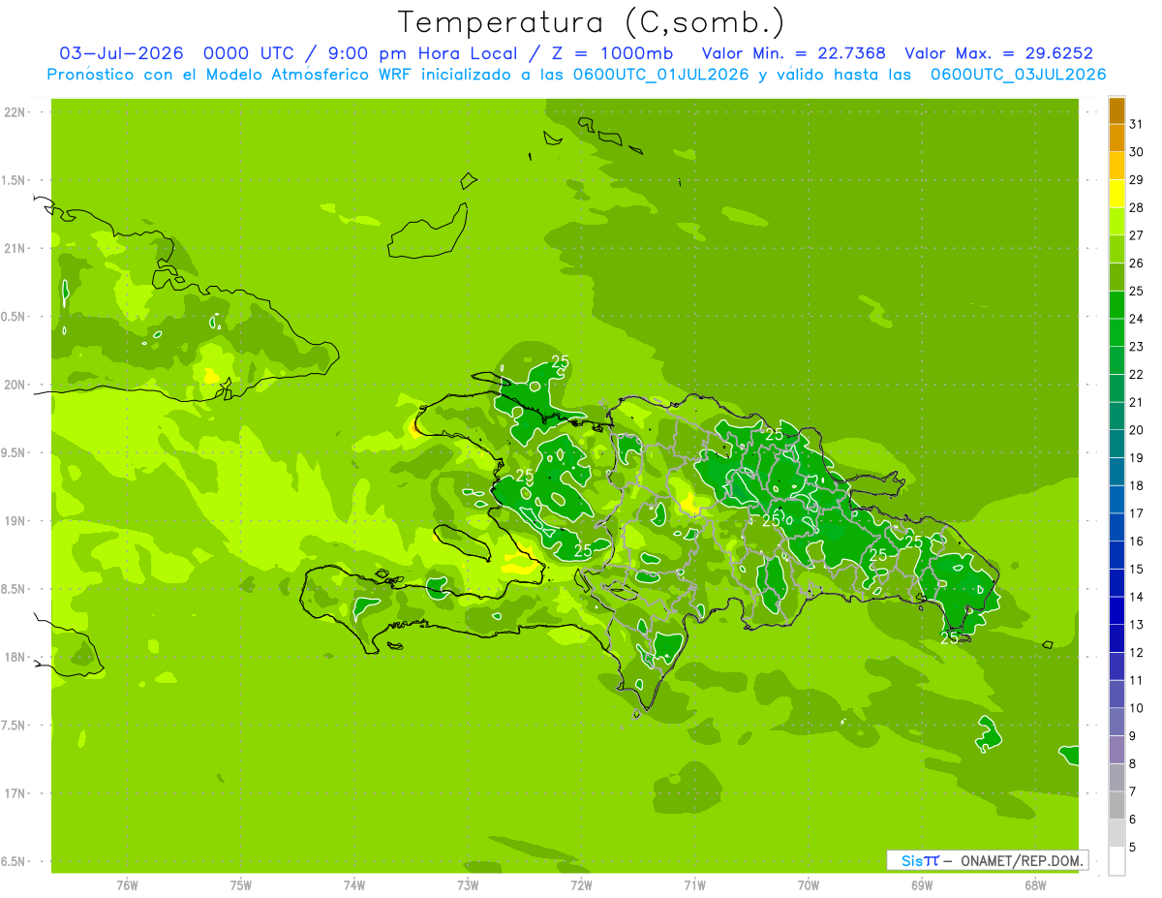Click the 75W longitude axis label
This screenshot has height=898, width=1162.
click(x=241, y=885)
